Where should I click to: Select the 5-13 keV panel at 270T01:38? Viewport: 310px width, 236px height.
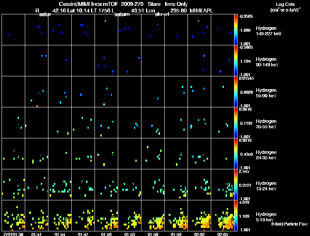pos(14,215)
